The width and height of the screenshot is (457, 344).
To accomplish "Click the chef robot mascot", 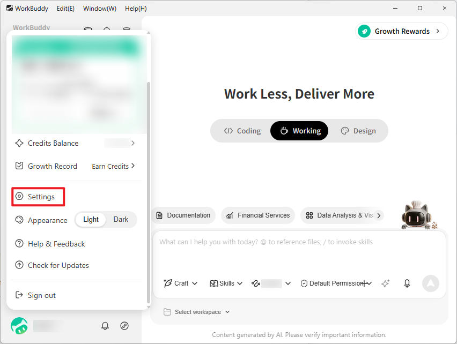I will click(x=418, y=215).
